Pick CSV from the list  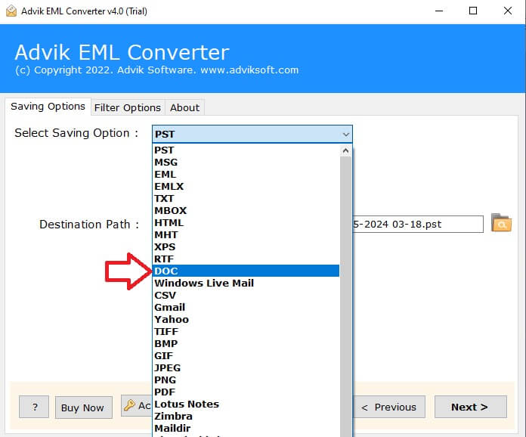(x=246, y=295)
